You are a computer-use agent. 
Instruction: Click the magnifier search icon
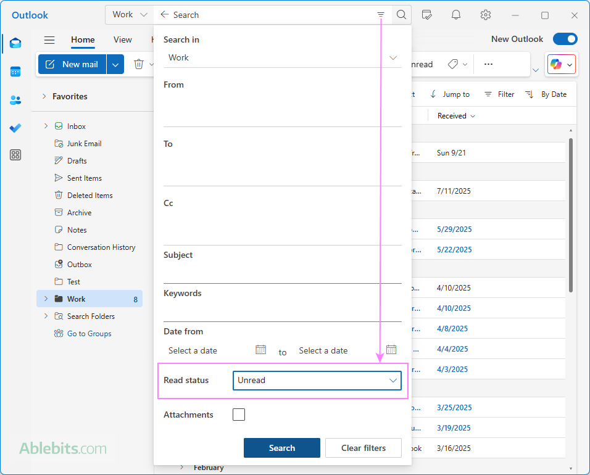click(x=401, y=15)
